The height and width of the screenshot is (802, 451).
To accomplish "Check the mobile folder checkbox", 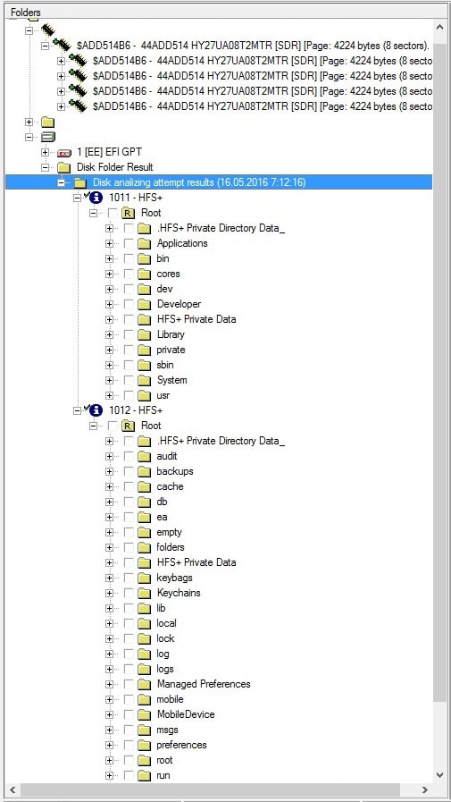I will click(x=129, y=699).
